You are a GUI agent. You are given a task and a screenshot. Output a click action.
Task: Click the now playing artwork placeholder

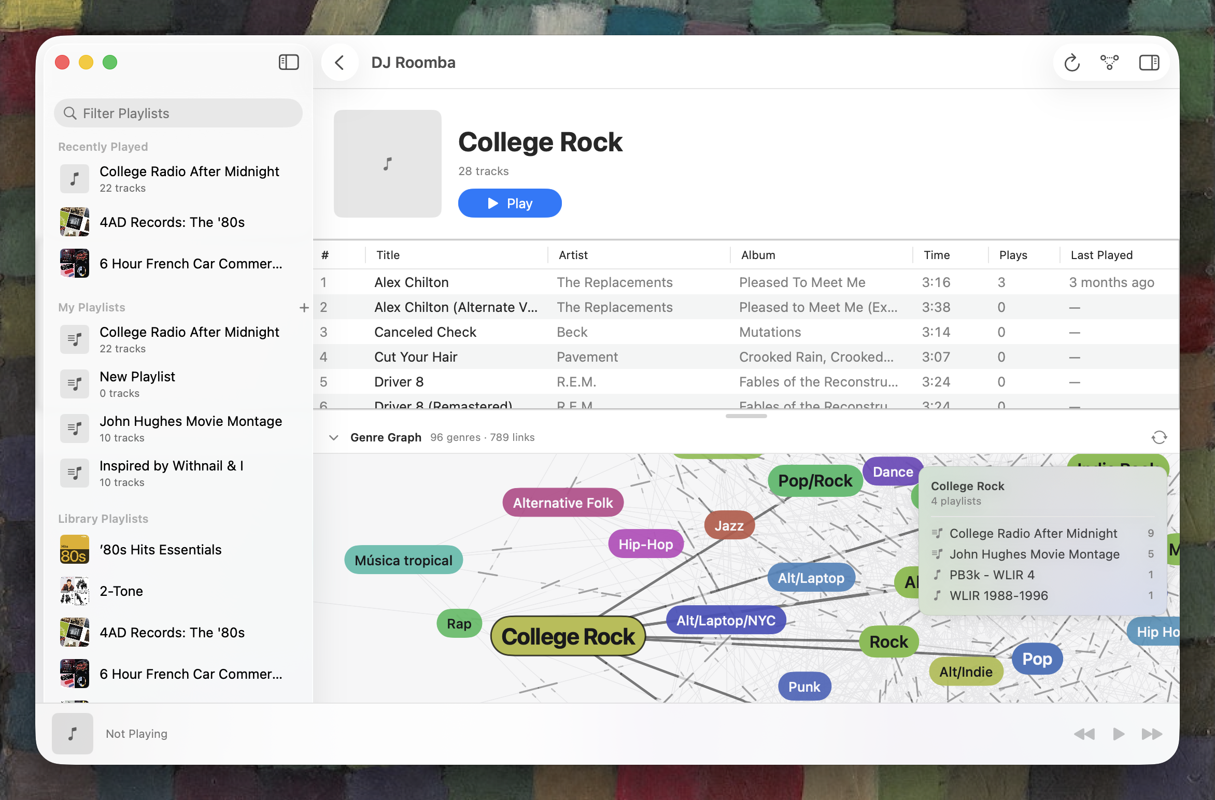(73, 734)
